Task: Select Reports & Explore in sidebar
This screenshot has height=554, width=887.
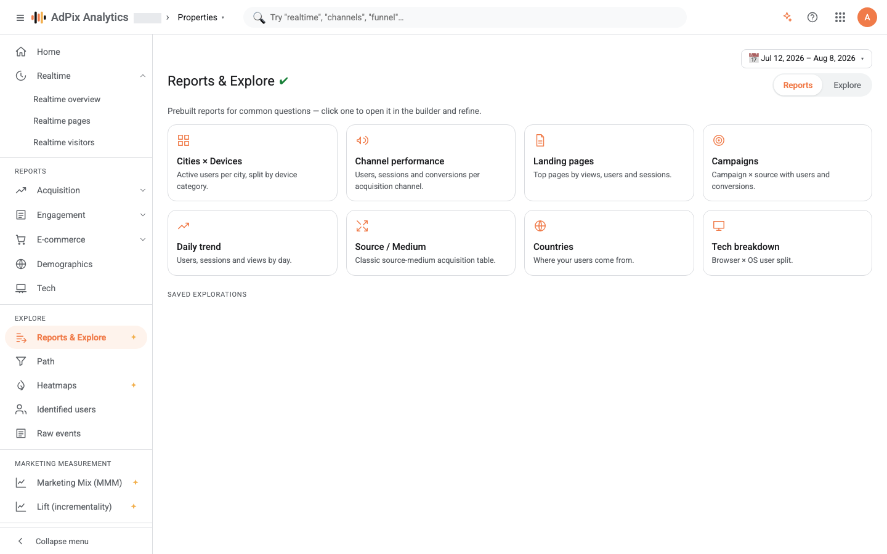Action: [76, 337]
